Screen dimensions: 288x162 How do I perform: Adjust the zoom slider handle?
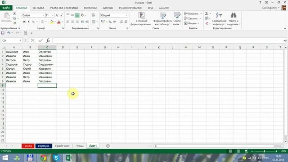264,151
